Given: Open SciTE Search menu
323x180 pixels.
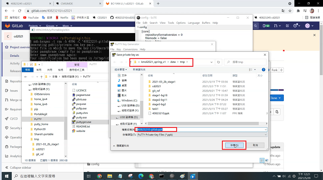Looking at the screenshot, I should 153,23.
